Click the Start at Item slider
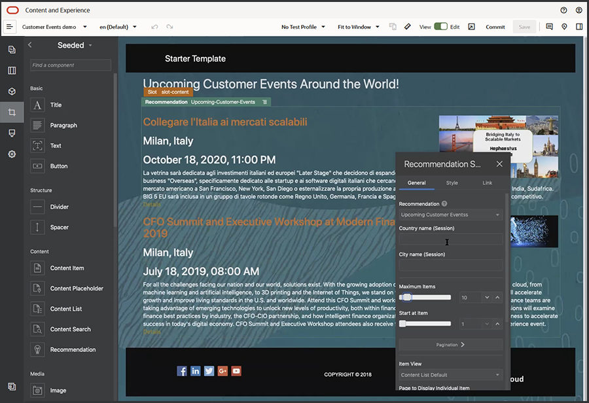Screen dimensions: 589x403 (425, 324)
